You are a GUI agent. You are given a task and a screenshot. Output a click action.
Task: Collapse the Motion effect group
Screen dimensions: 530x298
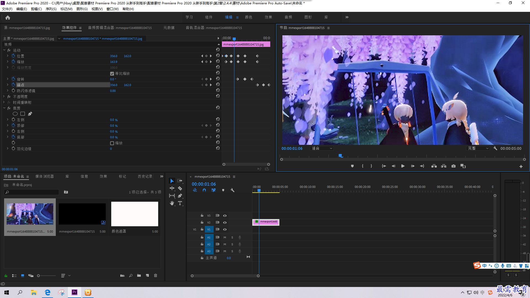tap(4, 50)
